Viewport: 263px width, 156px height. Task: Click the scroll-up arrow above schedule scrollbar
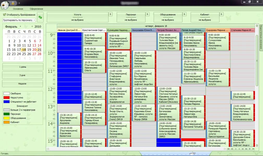[257, 26]
